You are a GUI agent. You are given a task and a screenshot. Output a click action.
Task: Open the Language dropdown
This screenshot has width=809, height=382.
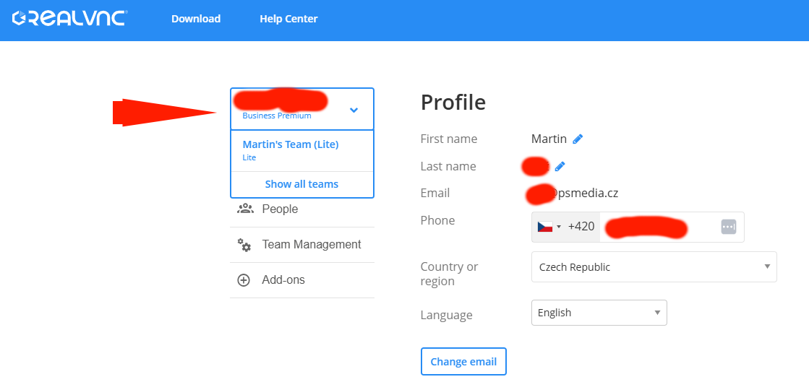coord(599,313)
